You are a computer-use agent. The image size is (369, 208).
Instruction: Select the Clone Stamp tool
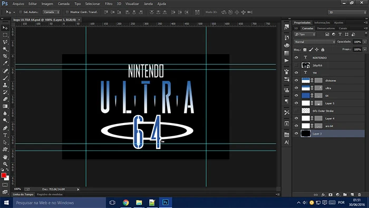coord(5,85)
